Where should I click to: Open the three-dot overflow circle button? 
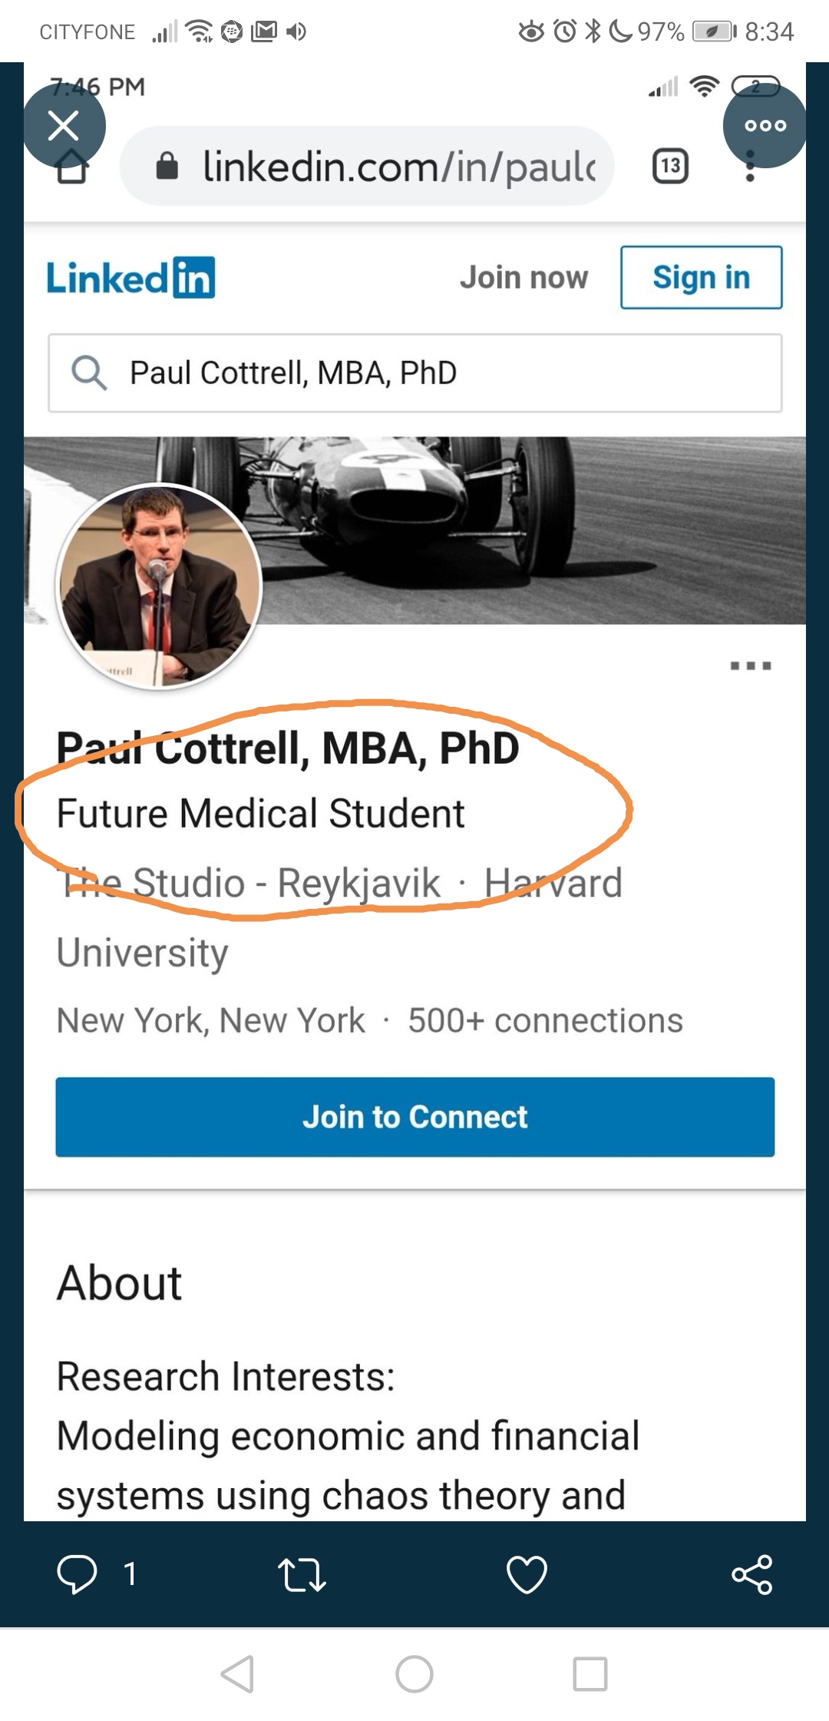click(x=765, y=125)
